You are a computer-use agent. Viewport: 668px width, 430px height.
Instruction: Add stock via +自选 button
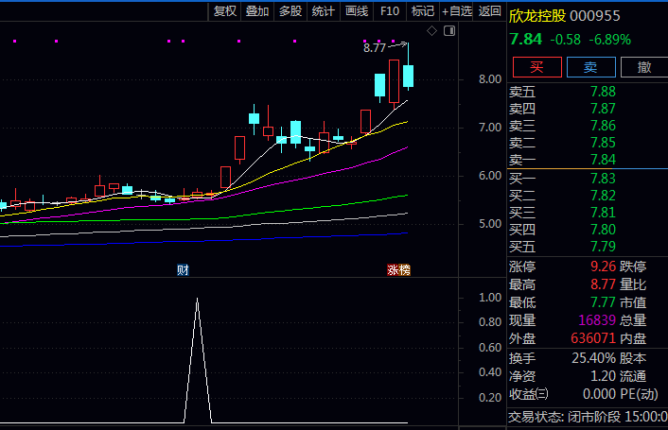[x=457, y=11]
